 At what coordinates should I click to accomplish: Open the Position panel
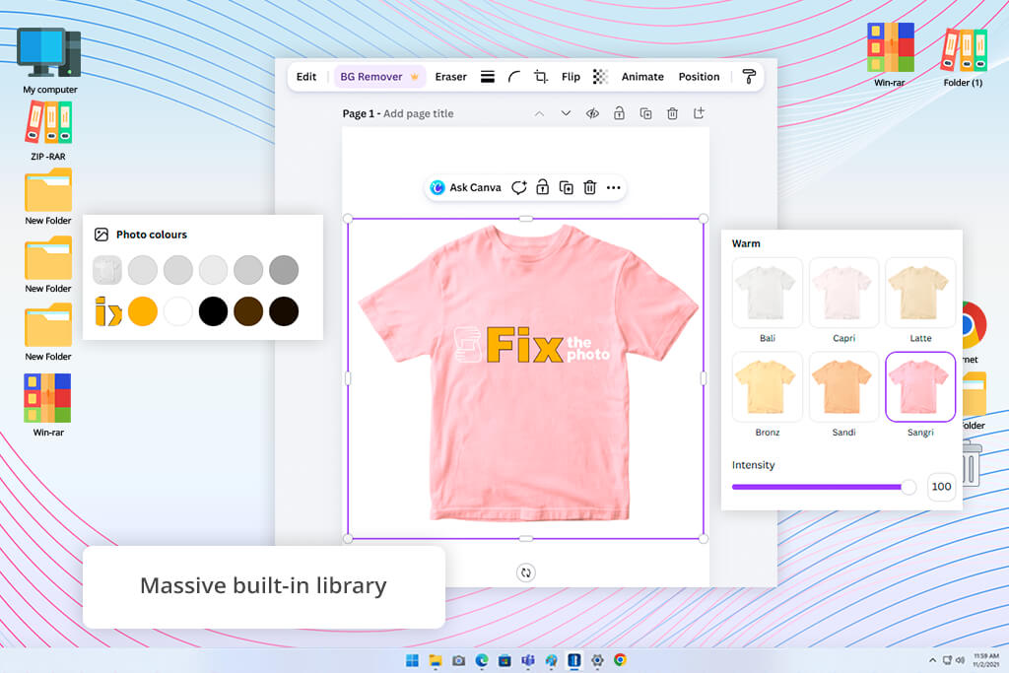tap(699, 77)
